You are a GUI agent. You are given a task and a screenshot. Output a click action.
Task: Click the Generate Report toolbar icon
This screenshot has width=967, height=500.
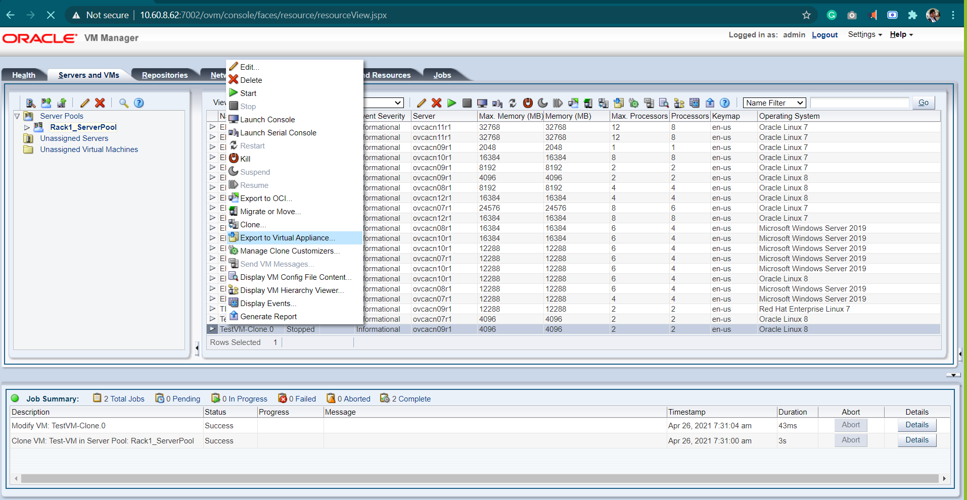tap(710, 103)
